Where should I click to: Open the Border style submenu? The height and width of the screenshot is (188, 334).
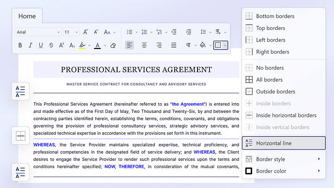[284, 159]
